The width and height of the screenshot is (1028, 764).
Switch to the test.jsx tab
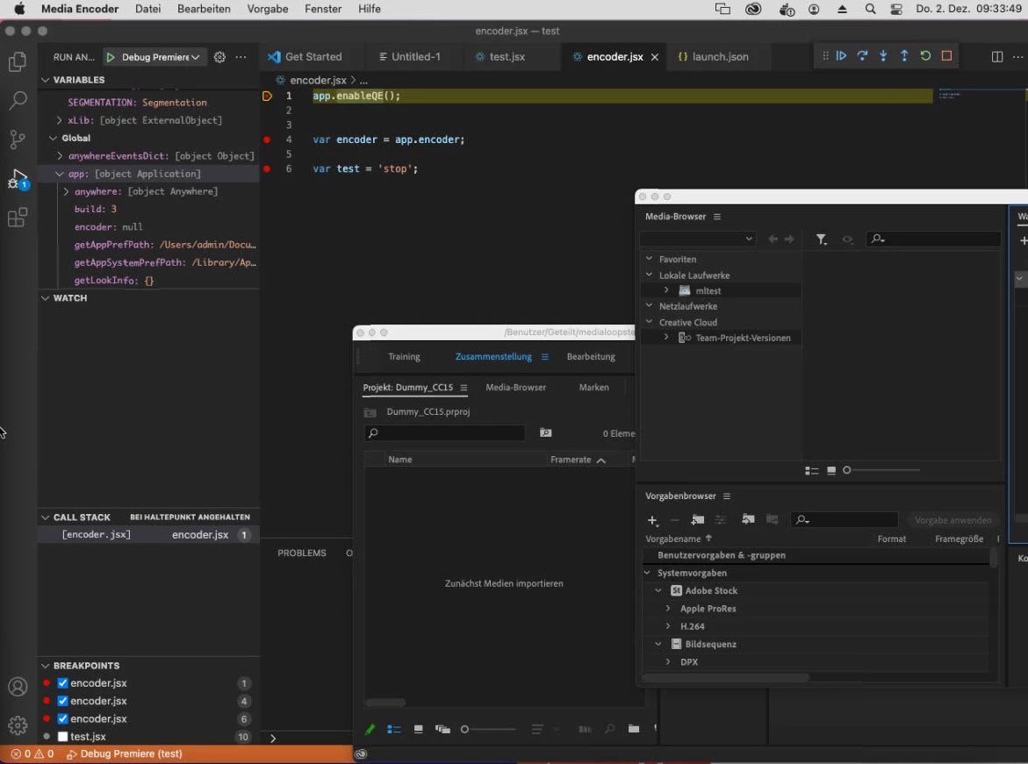[507, 56]
